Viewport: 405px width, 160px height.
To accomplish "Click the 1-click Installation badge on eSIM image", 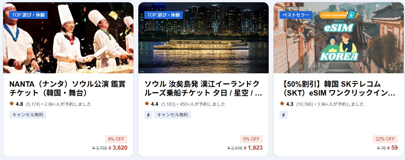I will (335, 15).
